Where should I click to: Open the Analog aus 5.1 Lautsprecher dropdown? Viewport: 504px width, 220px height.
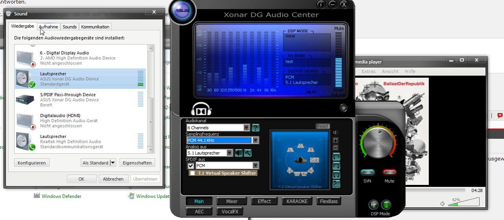tap(229, 153)
